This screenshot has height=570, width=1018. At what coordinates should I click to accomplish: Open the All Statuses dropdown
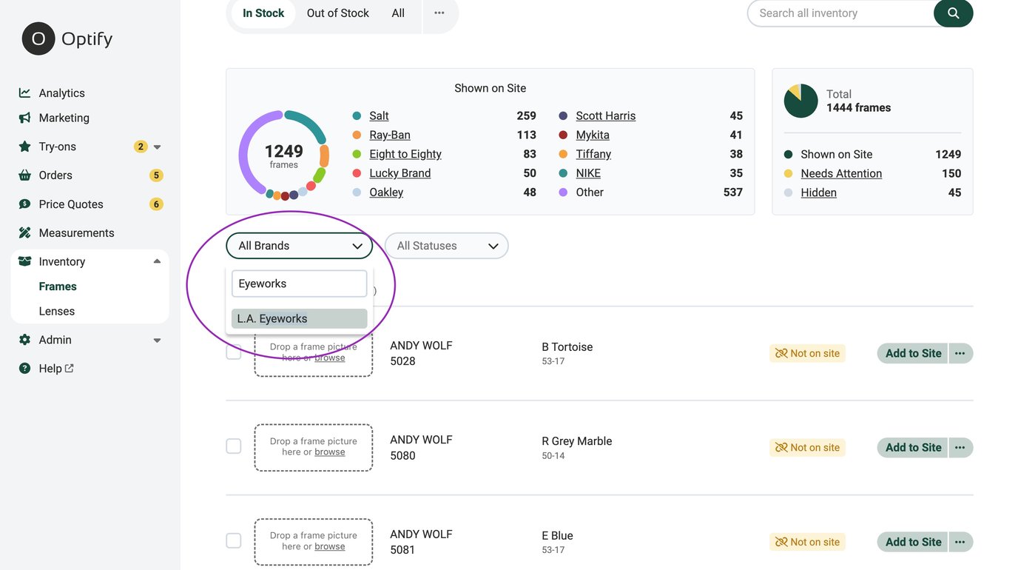tap(446, 246)
